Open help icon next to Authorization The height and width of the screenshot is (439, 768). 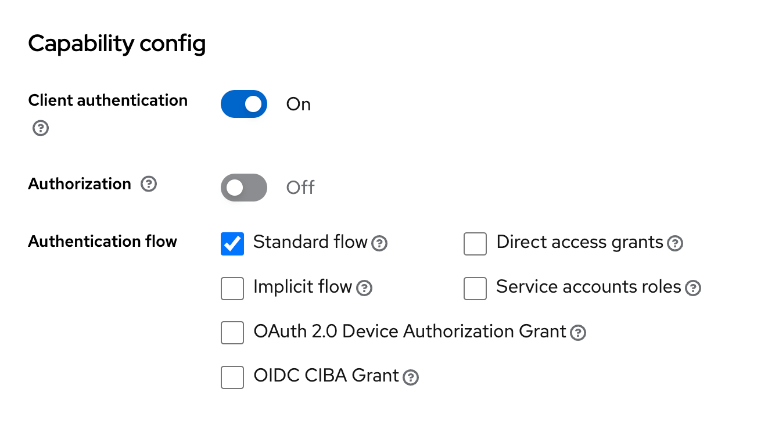coord(149,184)
